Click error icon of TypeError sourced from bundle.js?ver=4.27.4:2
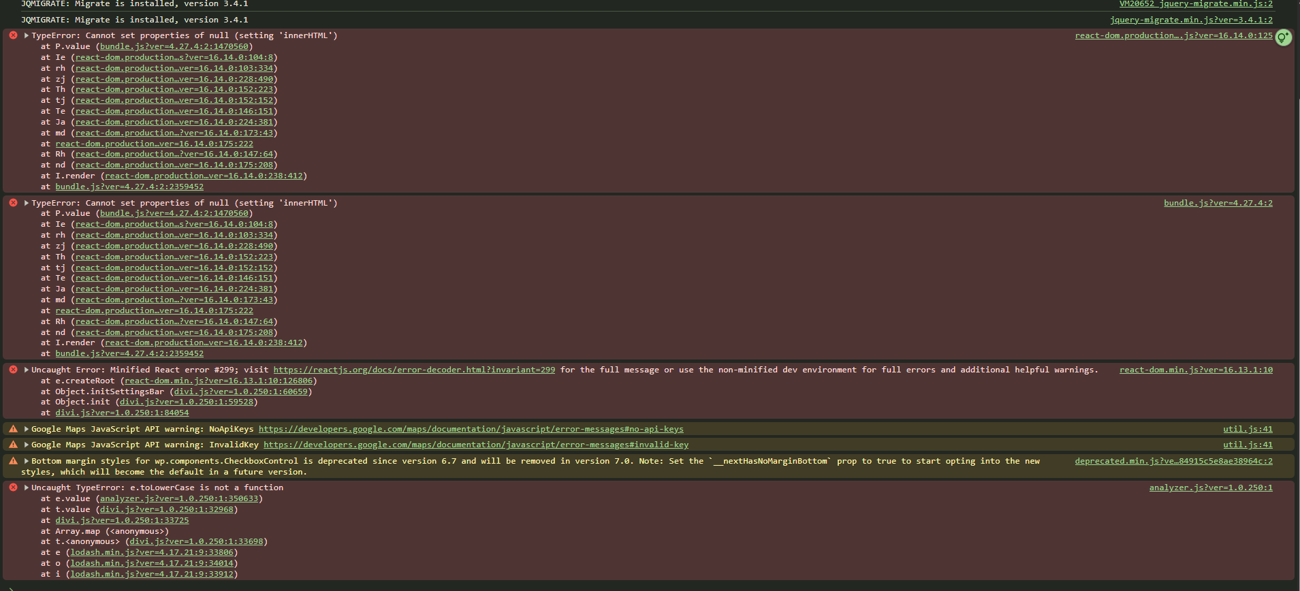Image resolution: width=1300 pixels, height=591 pixels. tap(13, 203)
